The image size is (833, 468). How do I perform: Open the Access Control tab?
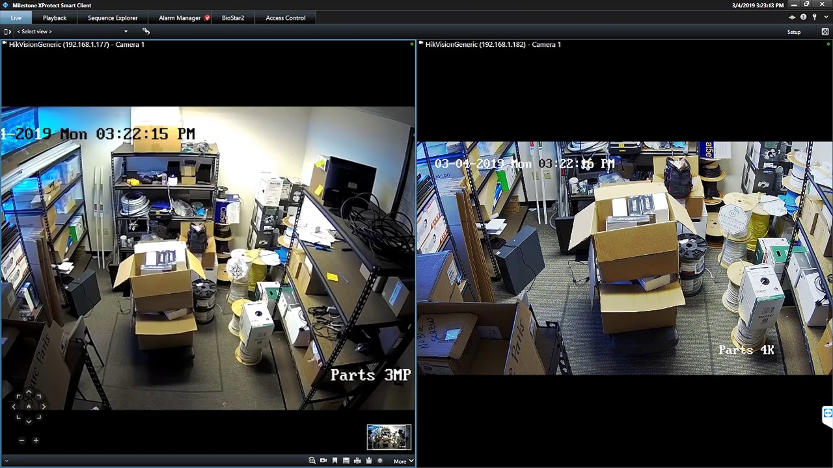click(285, 18)
